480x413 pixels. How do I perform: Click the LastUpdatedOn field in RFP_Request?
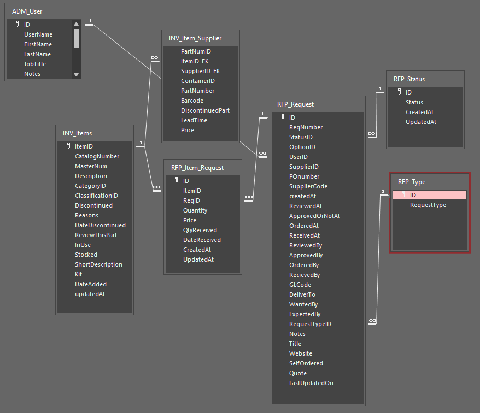[311, 383]
